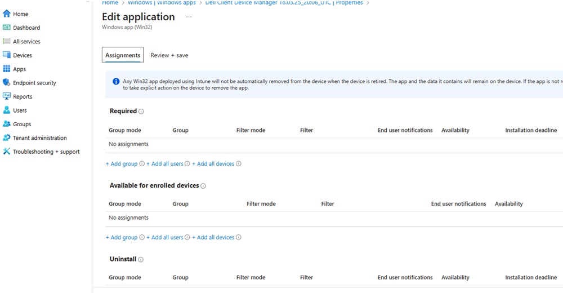The height and width of the screenshot is (293, 563).
Task: Click info icon next to Required heading
Action: click(x=141, y=112)
